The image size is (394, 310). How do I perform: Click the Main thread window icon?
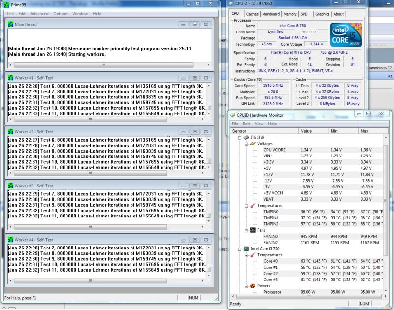(x=10, y=24)
